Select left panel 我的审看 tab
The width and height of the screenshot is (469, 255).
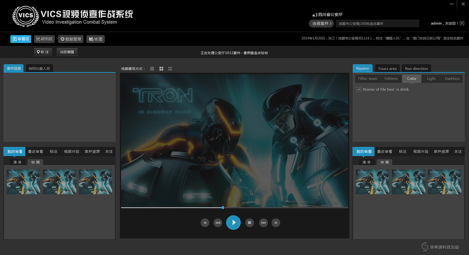[15, 152]
